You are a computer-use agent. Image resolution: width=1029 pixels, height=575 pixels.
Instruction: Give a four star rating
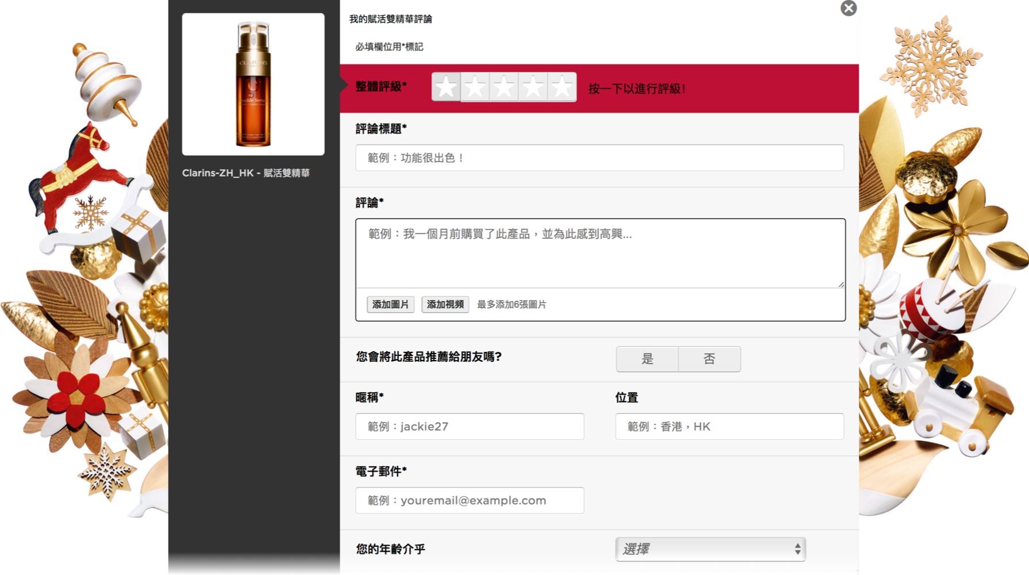[x=533, y=87]
